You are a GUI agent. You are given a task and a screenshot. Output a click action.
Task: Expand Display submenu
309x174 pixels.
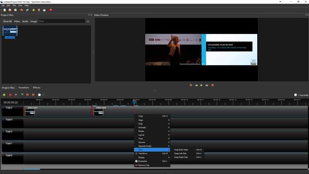tap(152, 157)
